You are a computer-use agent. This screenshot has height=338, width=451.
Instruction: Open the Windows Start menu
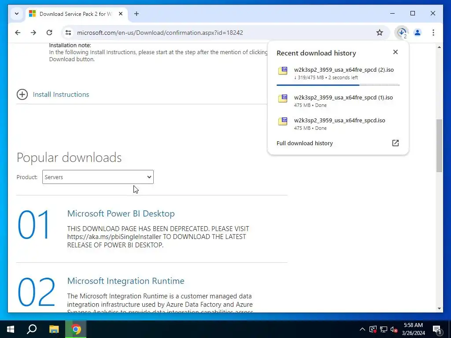pos(11,329)
